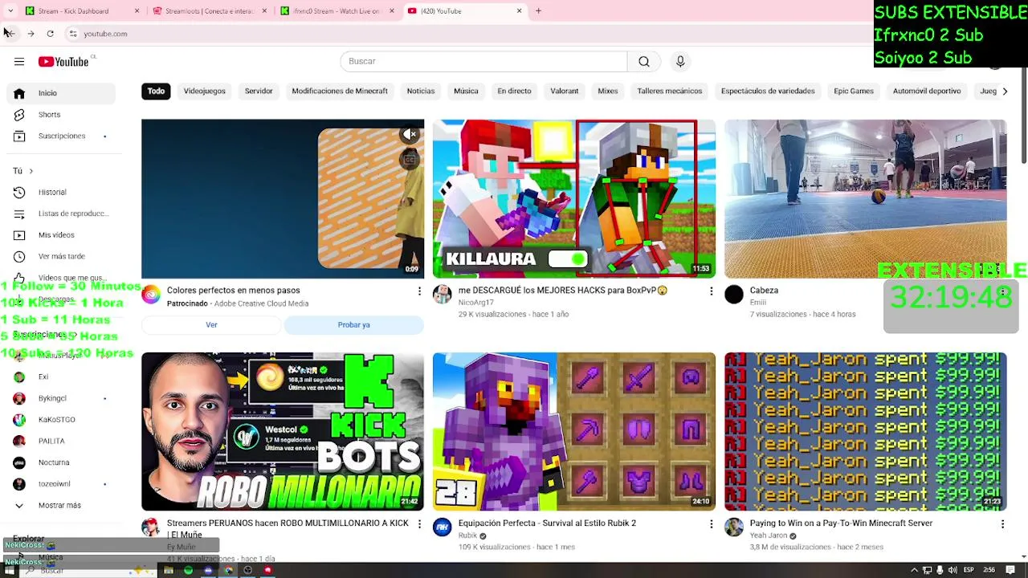Open the notification center in taskbar
1028x578 pixels.
pyautogui.click(x=1010, y=570)
